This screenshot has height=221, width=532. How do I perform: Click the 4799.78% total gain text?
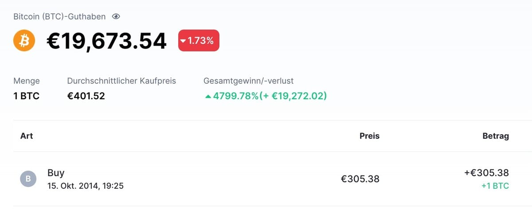235,96
